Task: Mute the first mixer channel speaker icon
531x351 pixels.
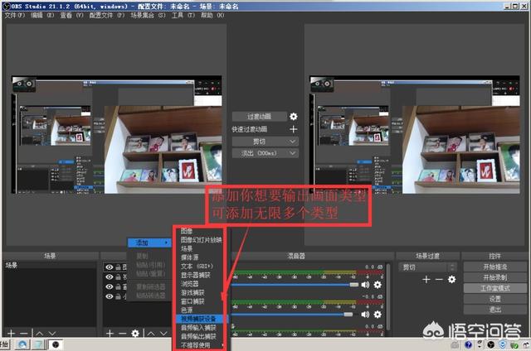Action: [x=365, y=285]
